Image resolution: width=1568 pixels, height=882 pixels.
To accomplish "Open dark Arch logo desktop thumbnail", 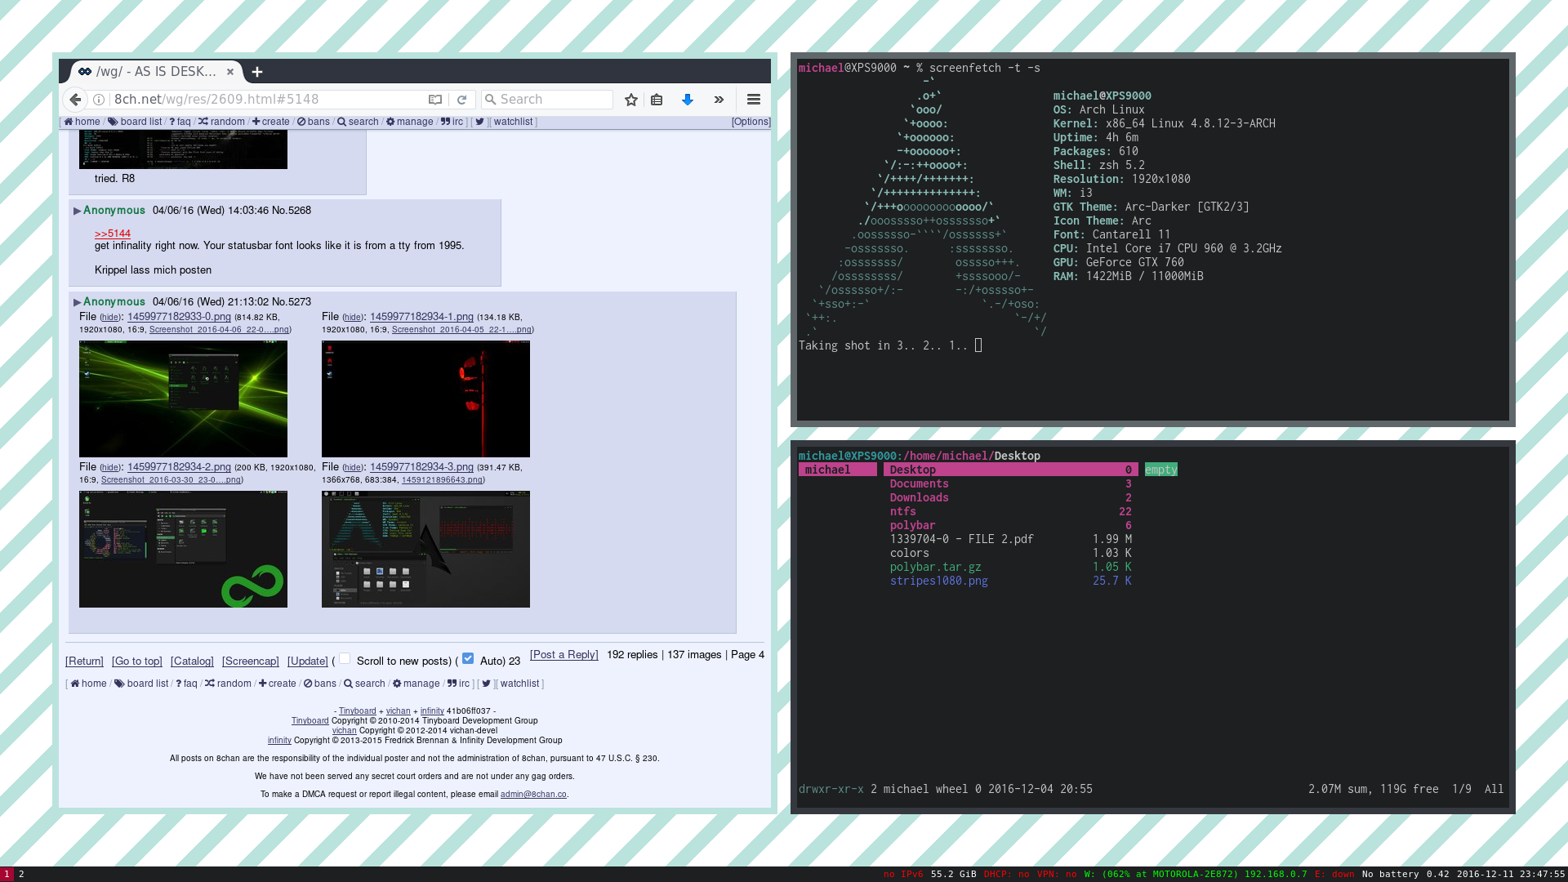I will [x=425, y=549].
